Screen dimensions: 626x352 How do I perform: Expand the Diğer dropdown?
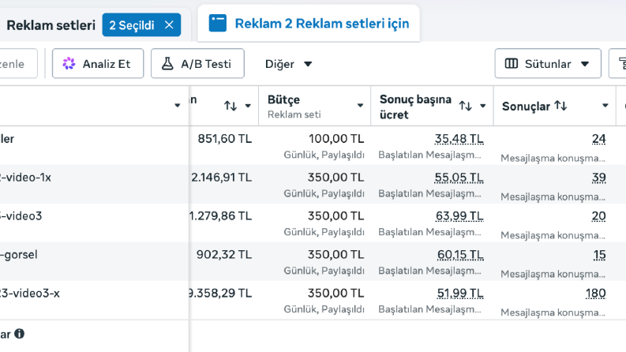tap(288, 64)
